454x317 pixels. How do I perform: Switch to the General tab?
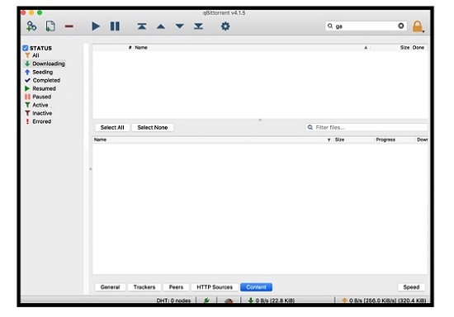(x=110, y=287)
